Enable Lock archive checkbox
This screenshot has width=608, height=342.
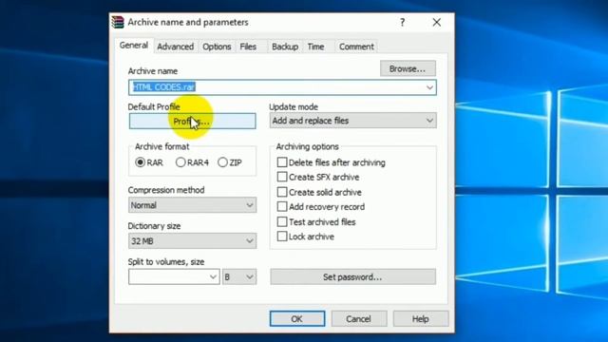[282, 237]
